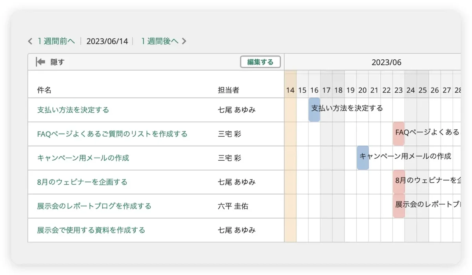This screenshot has width=472, height=275.
Task: Go to previous week via 1週間前へ link
Action: coord(56,41)
